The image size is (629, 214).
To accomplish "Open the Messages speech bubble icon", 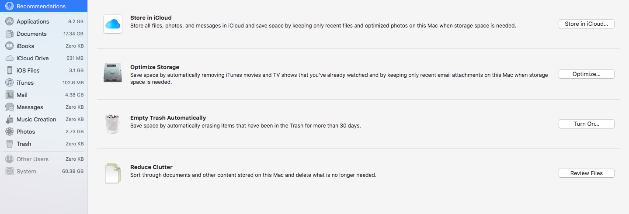I will click(10, 107).
